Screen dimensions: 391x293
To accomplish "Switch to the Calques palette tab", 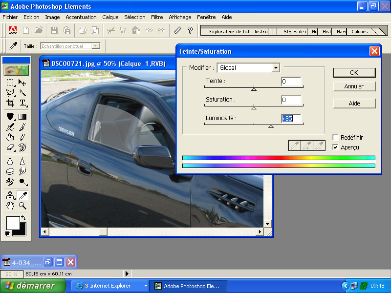I will click(x=359, y=32).
